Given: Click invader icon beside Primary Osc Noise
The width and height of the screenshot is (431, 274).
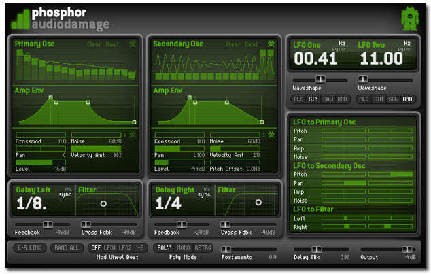Looking at the screenshot, I should (133, 135).
